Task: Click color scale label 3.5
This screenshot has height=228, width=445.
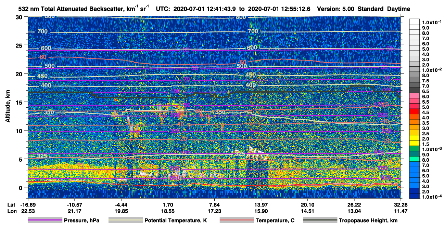Action: click(425, 123)
